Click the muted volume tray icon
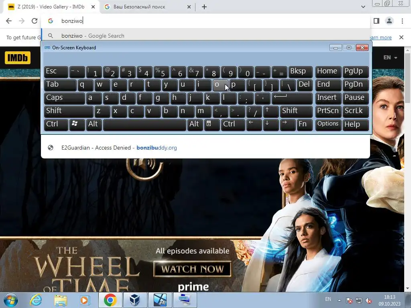411x308 pixels. click(x=368, y=300)
